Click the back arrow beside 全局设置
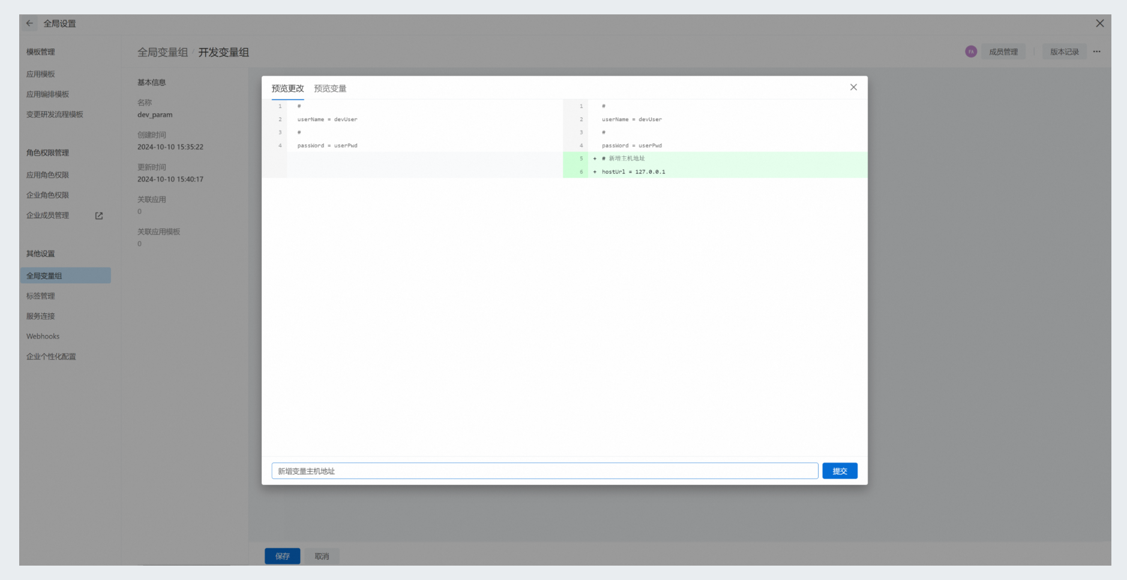The image size is (1127, 580). pyautogui.click(x=29, y=23)
